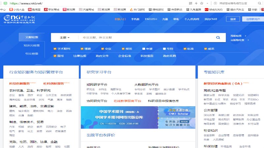Open the 京东商城 bookmark
The height and width of the screenshot is (148, 264).
point(51,10)
